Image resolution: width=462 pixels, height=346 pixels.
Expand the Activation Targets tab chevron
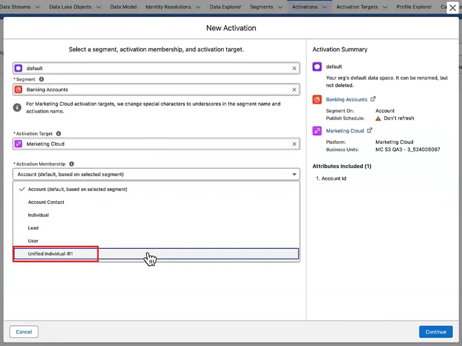(x=385, y=7)
